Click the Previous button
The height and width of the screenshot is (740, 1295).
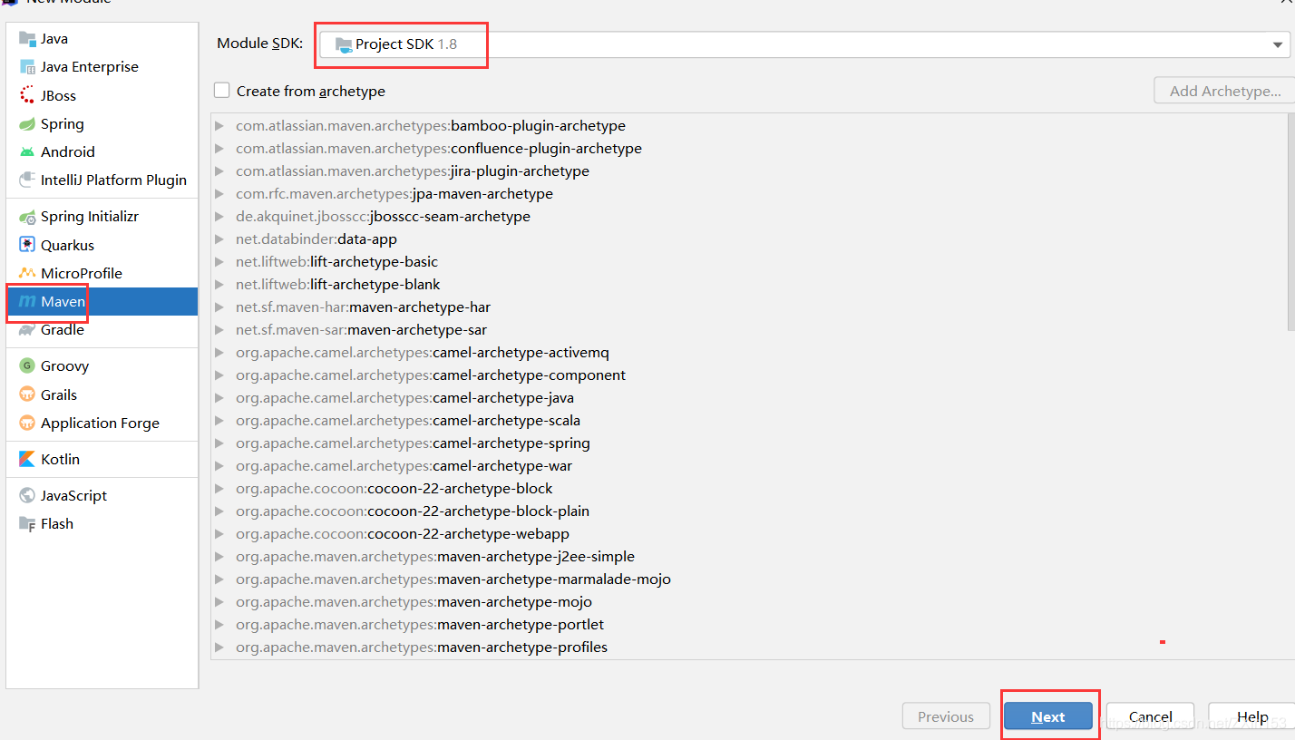coord(946,716)
